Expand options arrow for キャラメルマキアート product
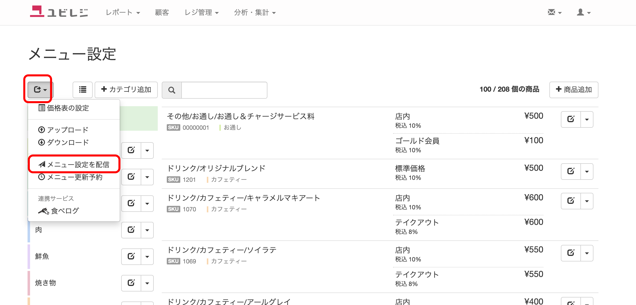This screenshot has width=636, height=305. coord(587,201)
